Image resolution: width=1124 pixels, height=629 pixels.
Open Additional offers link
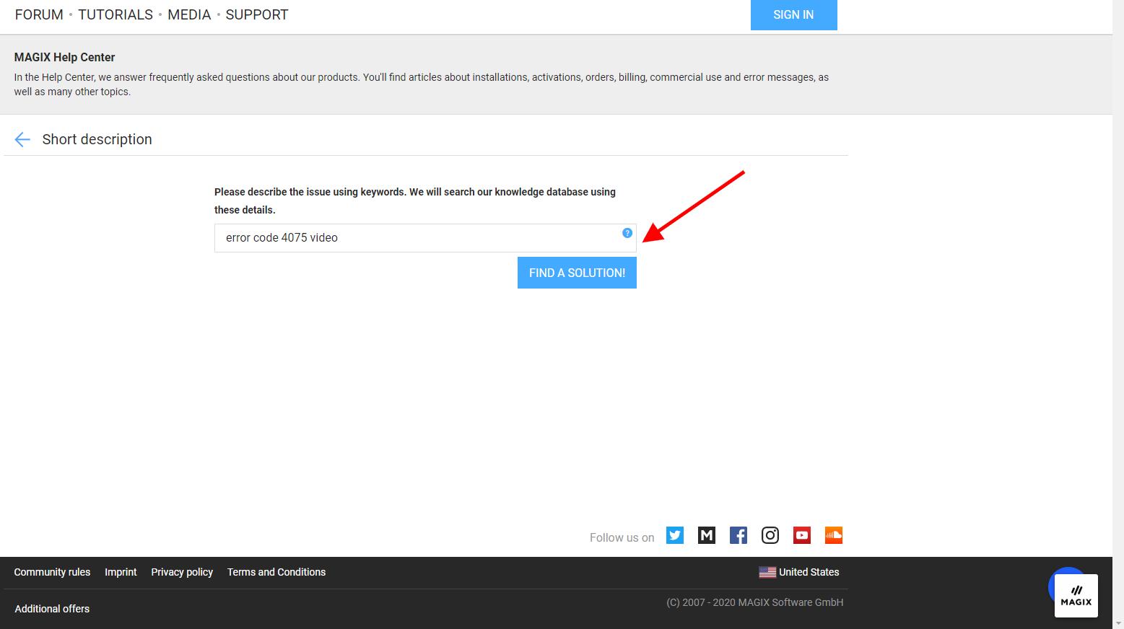52,609
